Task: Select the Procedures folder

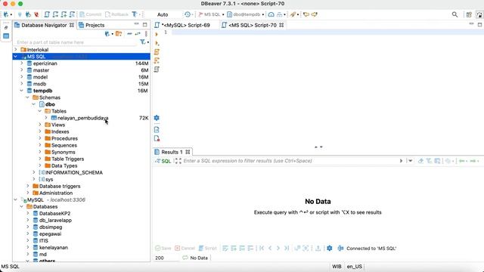Action: (64, 138)
